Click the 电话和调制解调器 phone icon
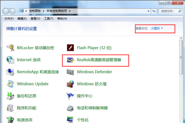Image resolution: width=185 pixels, height=123 pixels. pyautogui.click(x=70, y=108)
